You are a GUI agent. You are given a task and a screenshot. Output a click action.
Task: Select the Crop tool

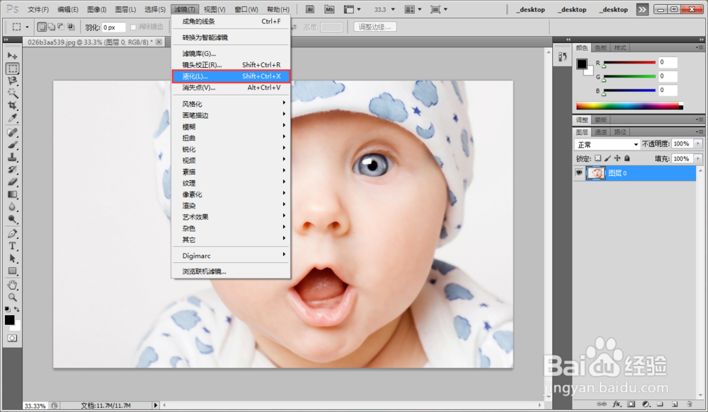(12, 105)
